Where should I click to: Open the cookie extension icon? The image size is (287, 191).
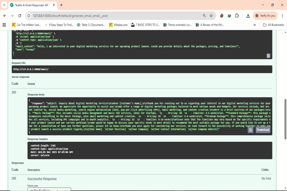coord(222,16)
